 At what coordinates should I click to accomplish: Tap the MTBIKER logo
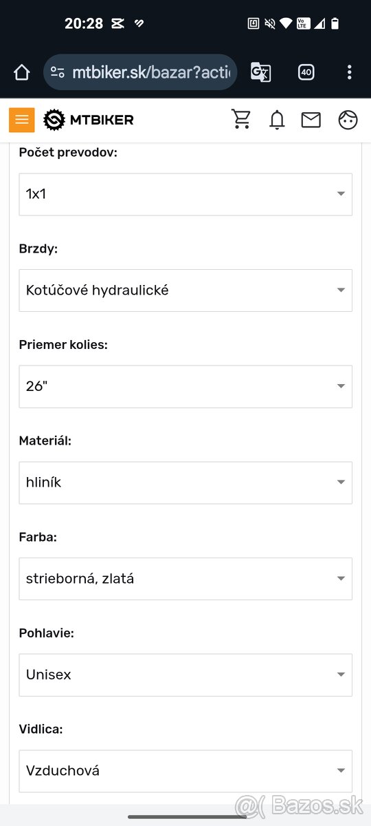[89, 120]
